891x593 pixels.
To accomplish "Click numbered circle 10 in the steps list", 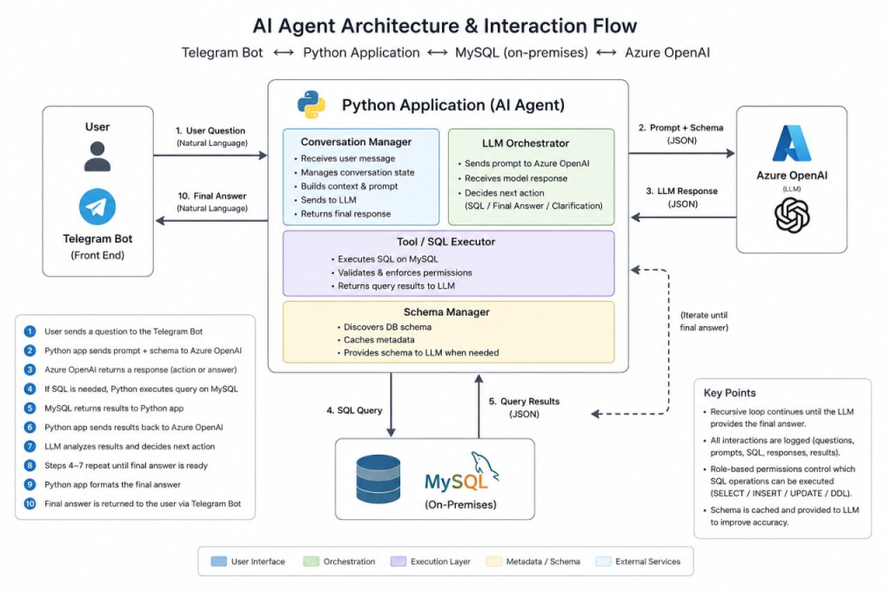I will click(30, 503).
